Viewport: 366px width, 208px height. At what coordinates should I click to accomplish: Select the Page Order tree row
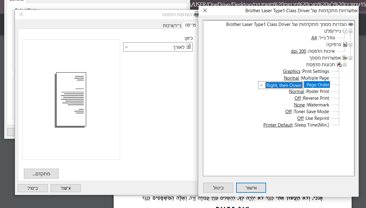pyautogui.click(x=317, y=85)
